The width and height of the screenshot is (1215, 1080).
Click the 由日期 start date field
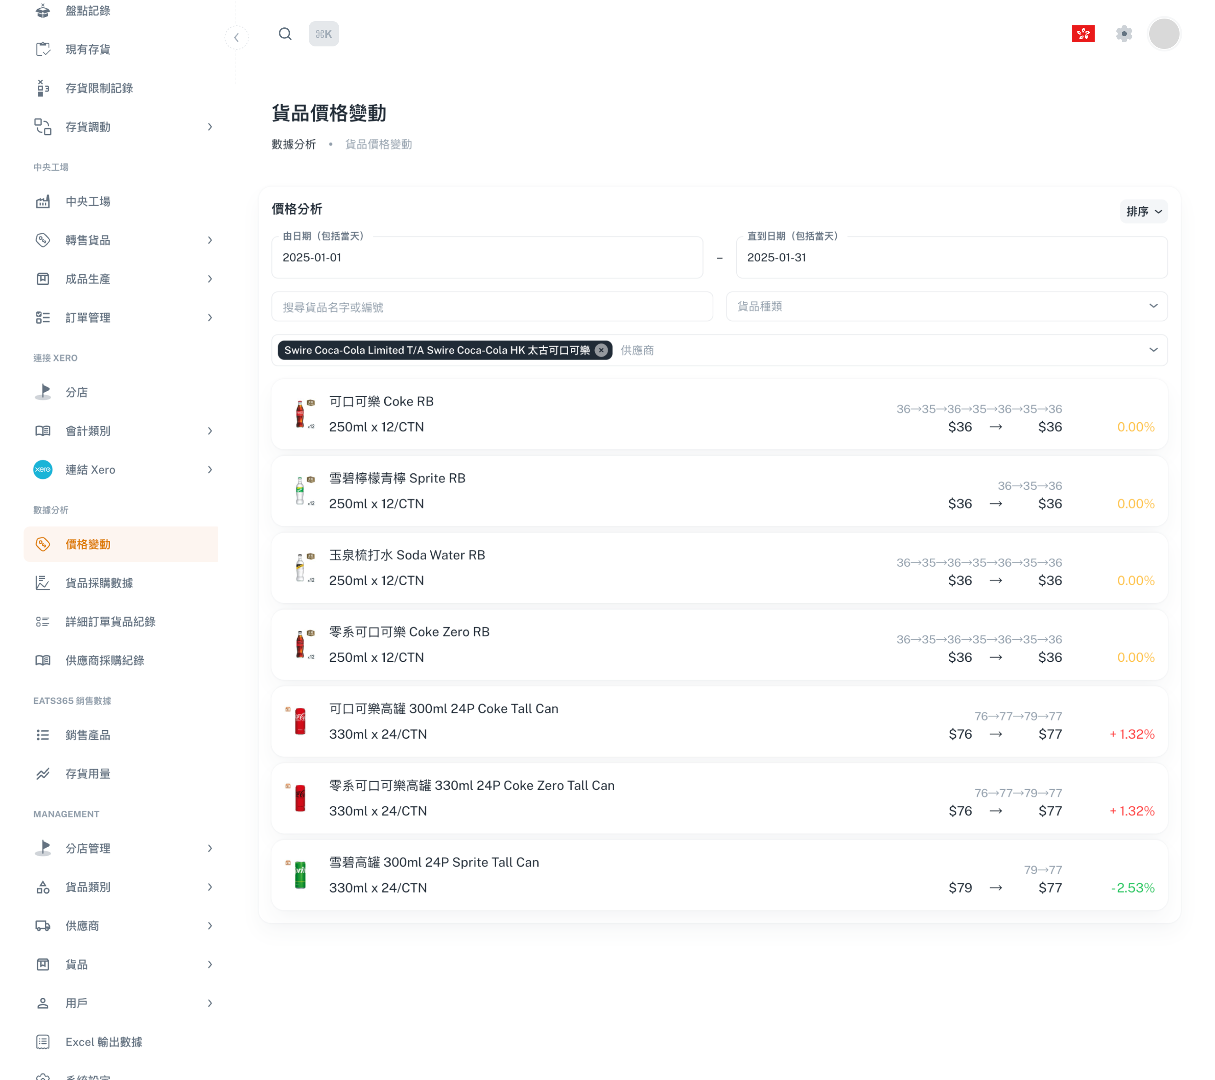[x=487, y=257]
